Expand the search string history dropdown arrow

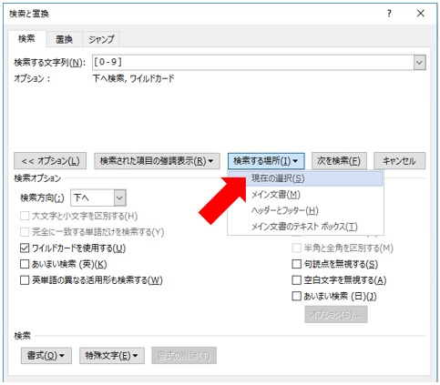[x=420, y=63]
